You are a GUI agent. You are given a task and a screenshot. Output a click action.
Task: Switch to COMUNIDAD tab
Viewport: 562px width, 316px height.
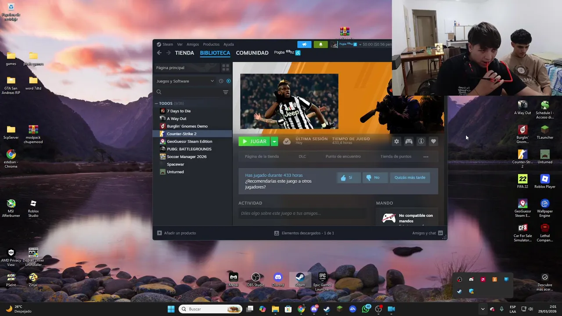click(x=252, y=53)
